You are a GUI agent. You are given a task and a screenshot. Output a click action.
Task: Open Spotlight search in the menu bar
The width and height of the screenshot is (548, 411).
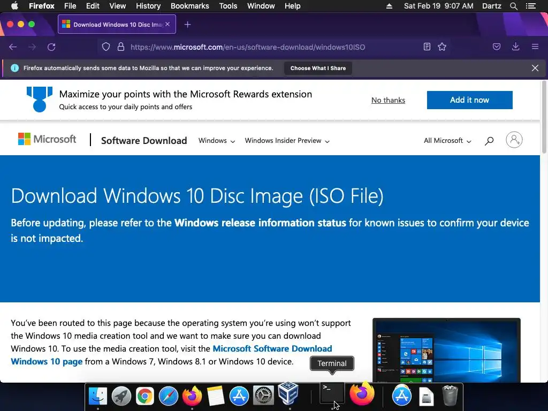tap(513, 6)
